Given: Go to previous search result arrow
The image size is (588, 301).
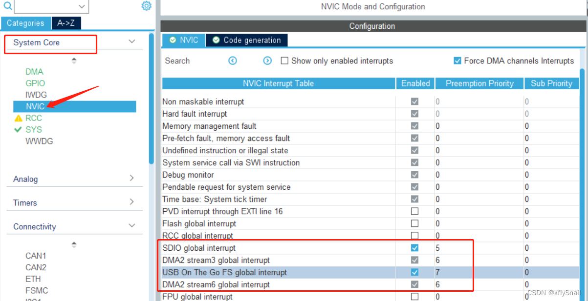Looking at the screenshot, I should (233, 61).
